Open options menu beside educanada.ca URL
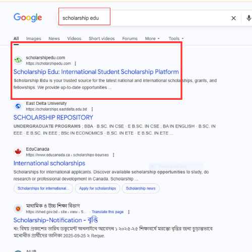Screen dimensions: 252x252 [113, 155]
